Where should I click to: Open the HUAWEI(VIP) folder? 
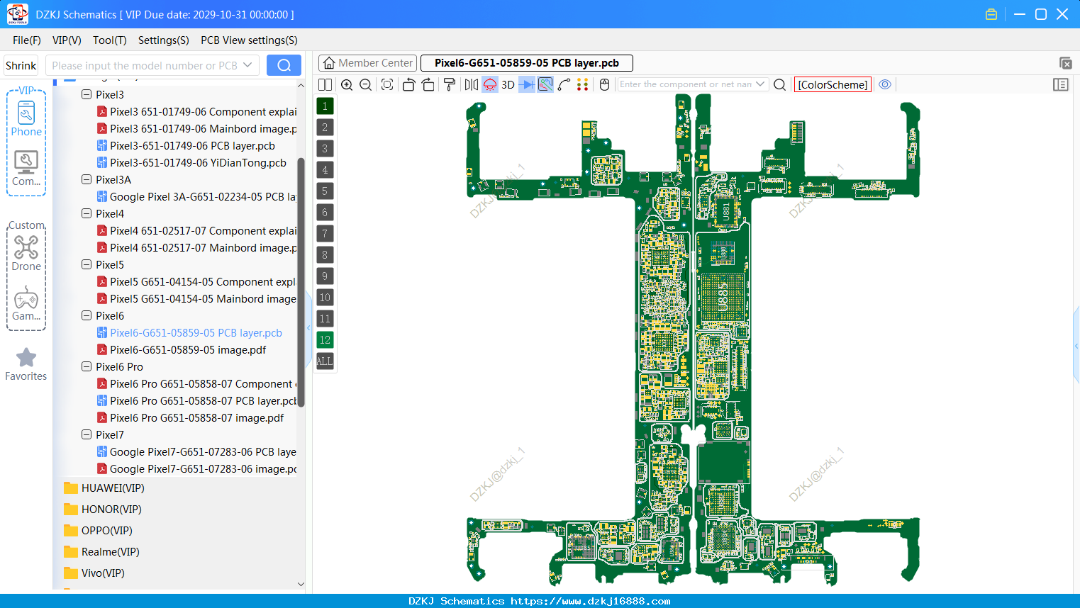tap(104, 488)
